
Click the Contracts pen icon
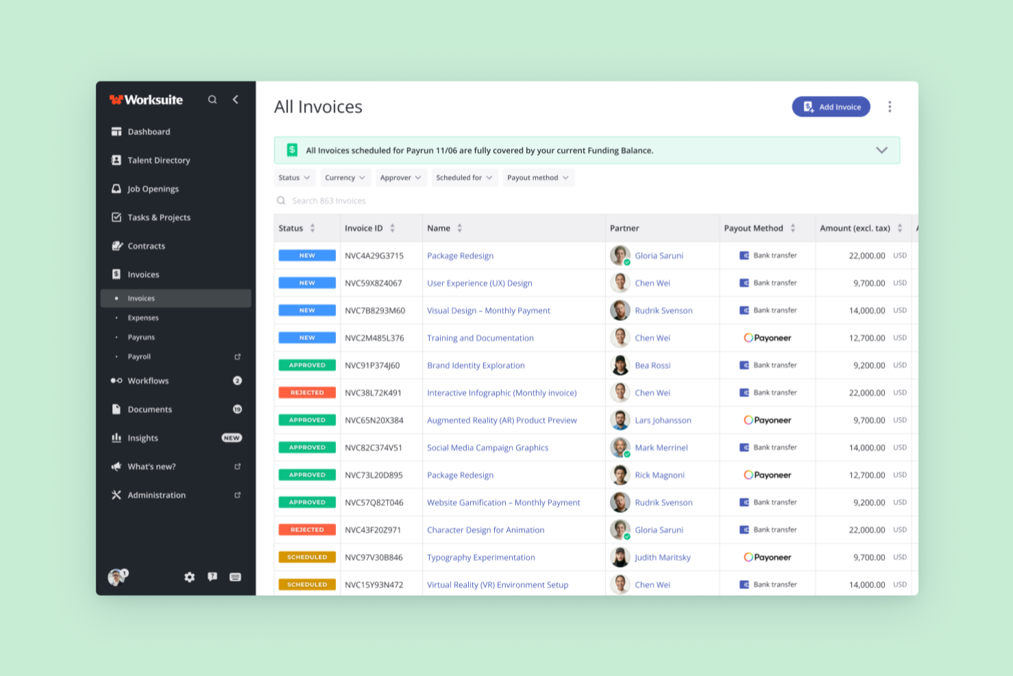click(117, 246)
